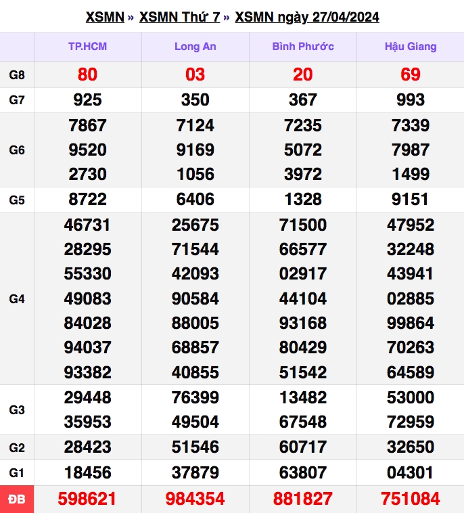
Task: Click TP.HCM G8 result 80
Action: (87, 74)
